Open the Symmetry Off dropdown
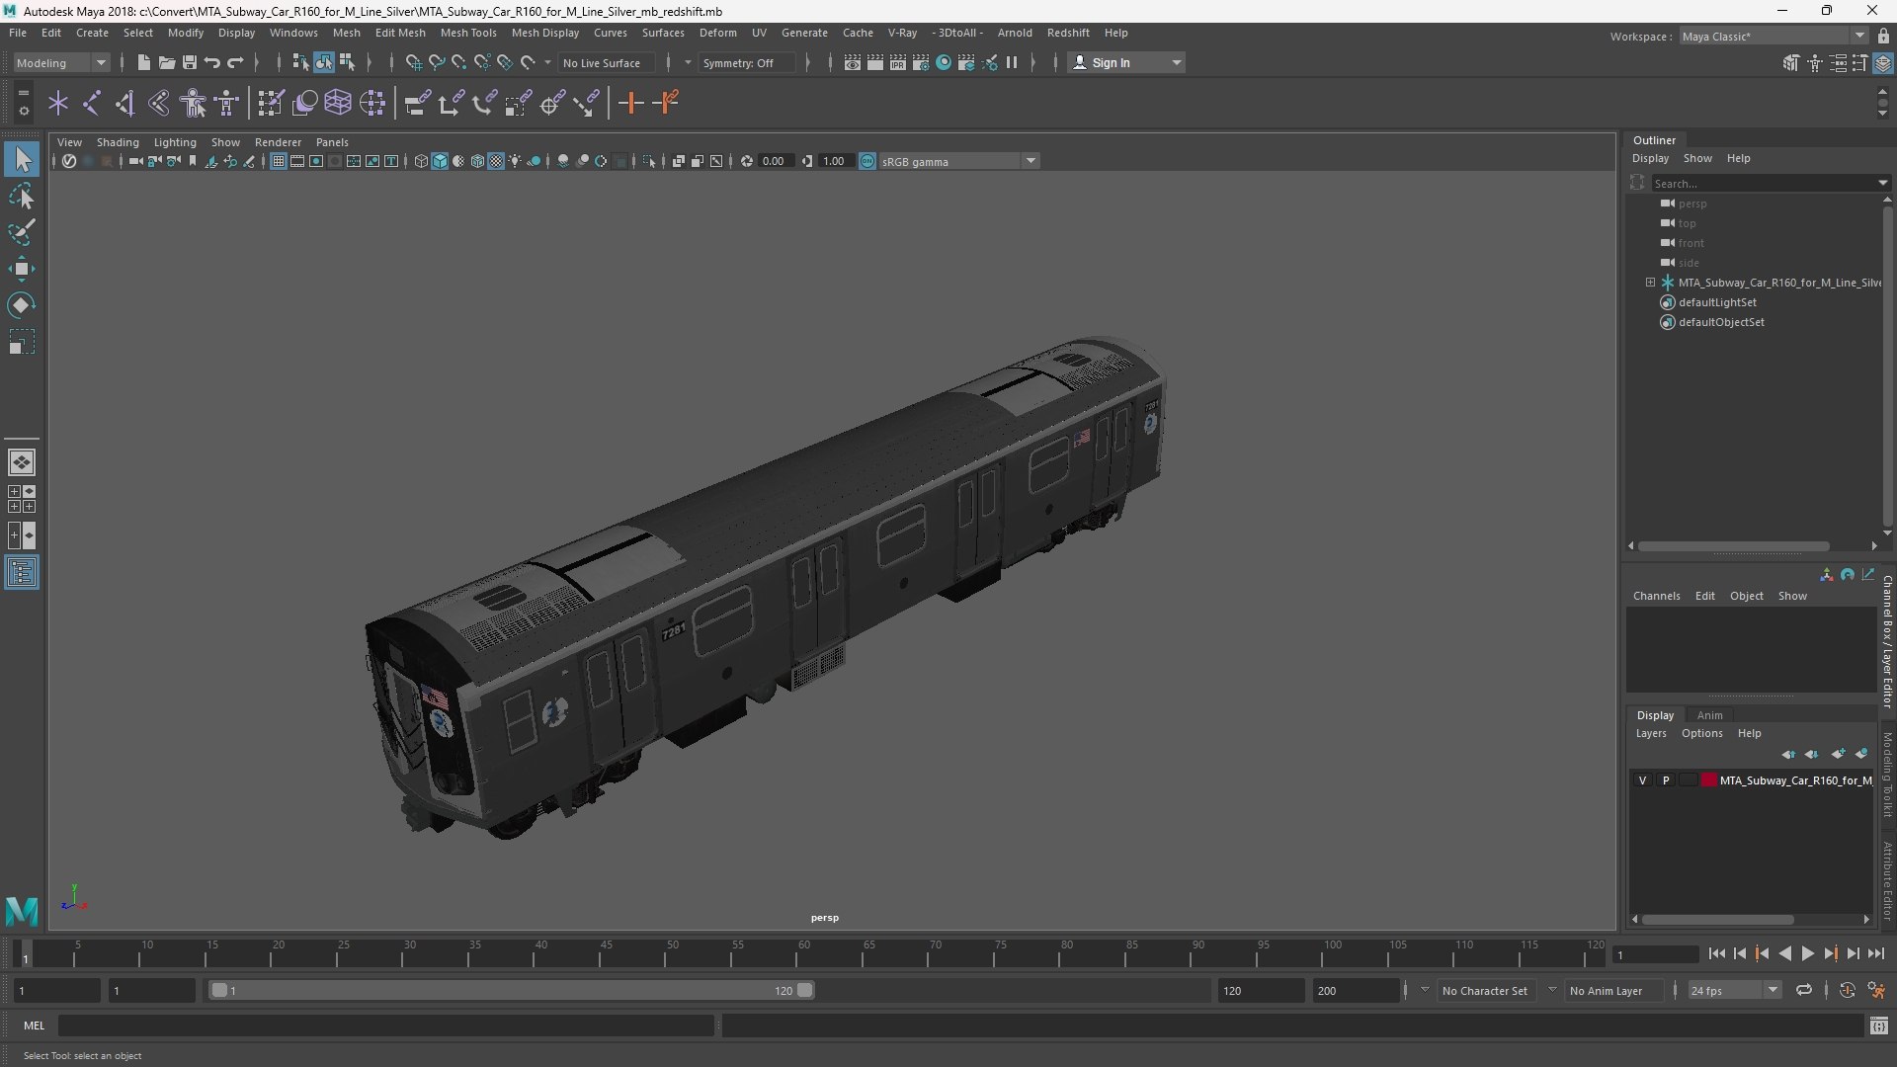 click(748, 62)
